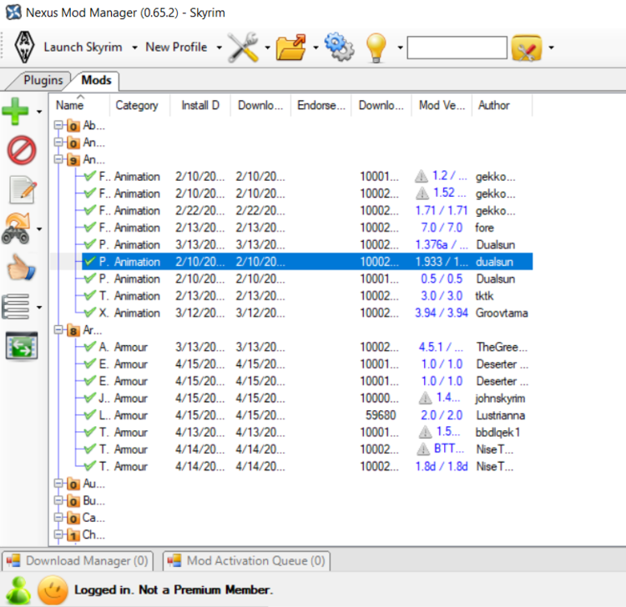Open dropdown arrow beside green plus icon
Viewport: 626px width, 607px height.
[x=39, y=112]
